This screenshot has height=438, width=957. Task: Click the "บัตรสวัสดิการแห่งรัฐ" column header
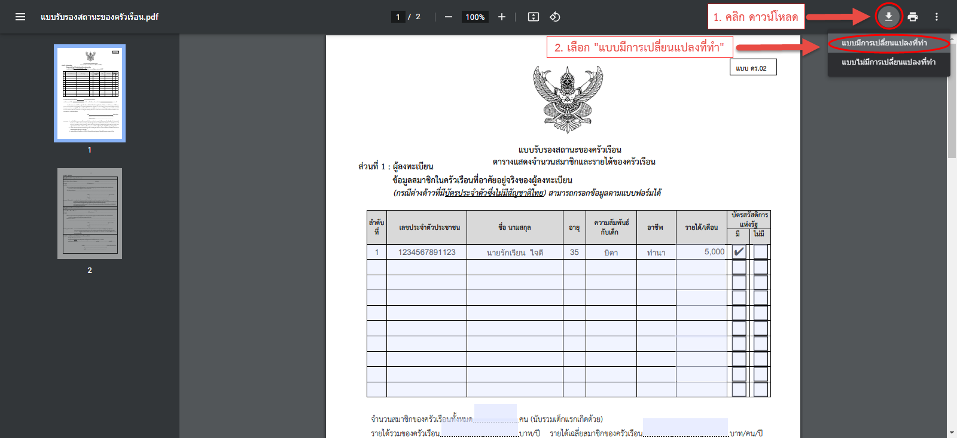pos(749,220)
